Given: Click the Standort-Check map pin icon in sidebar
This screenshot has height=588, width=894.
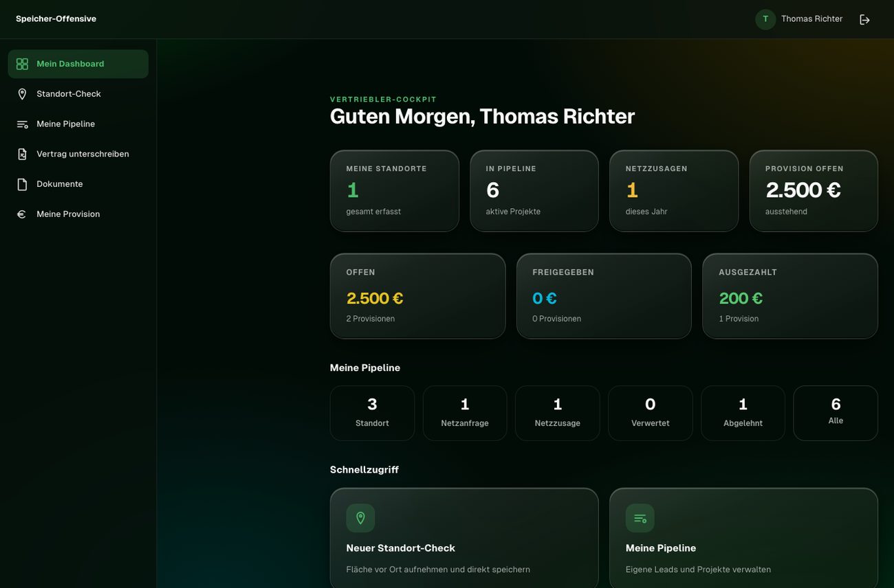Looking at the screenshot, I should (22, 94).
